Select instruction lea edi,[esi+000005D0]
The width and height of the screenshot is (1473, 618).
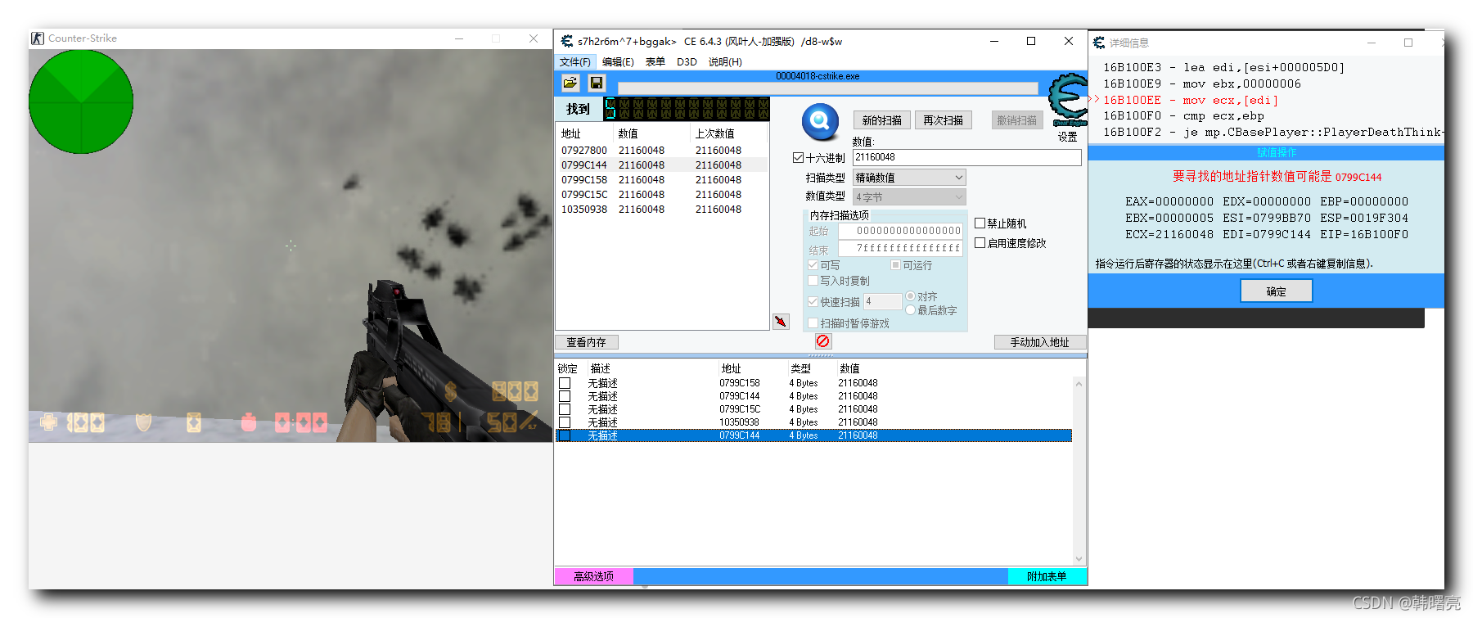point(1223,68)
